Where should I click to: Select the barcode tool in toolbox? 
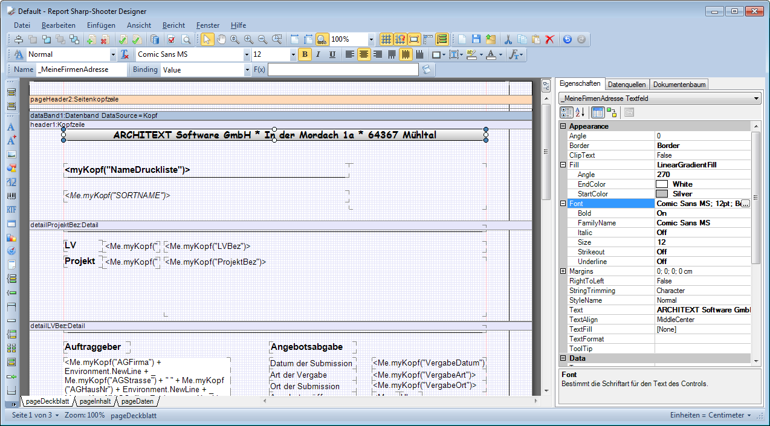[x=11, y=196]
